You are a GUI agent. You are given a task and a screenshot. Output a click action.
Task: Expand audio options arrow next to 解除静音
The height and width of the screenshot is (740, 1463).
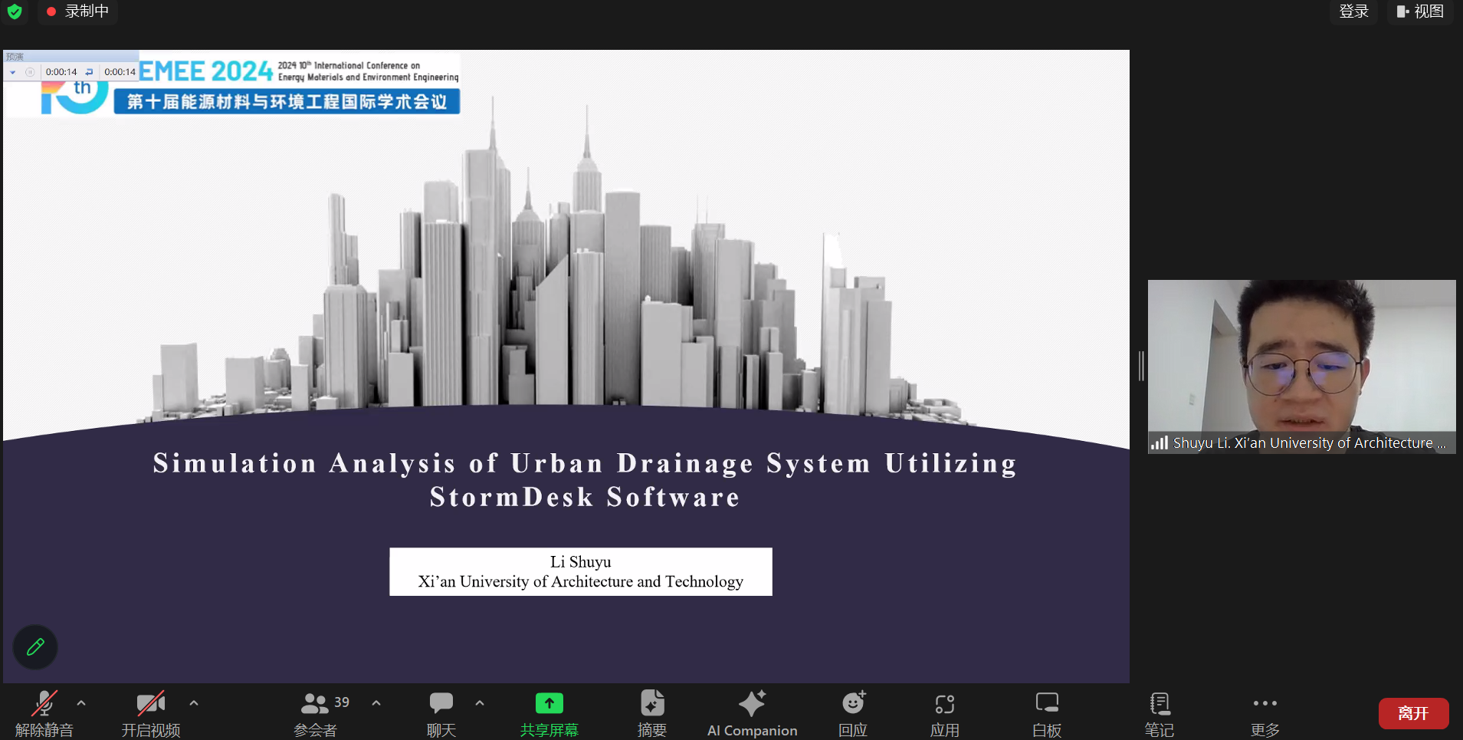tap(81, 702)
